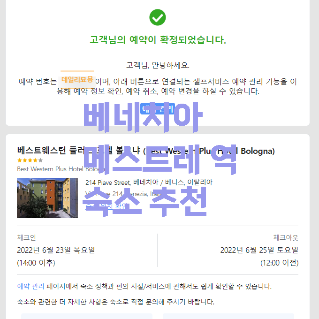Open the hotel building thumbnail photo
The width and height of the screenshot is (319, 319).
[47, 198]
